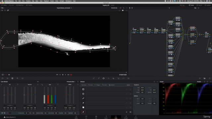
Task: Toggle loop playback
Action: coord(71,75)
